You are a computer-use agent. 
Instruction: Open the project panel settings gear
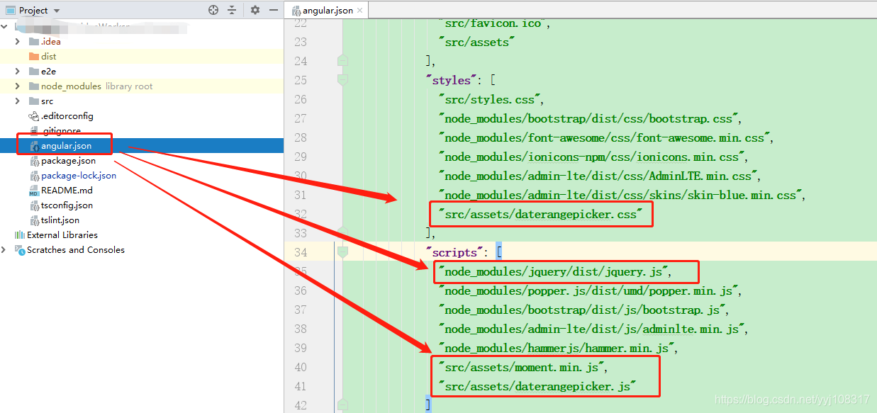click(255, 10)
